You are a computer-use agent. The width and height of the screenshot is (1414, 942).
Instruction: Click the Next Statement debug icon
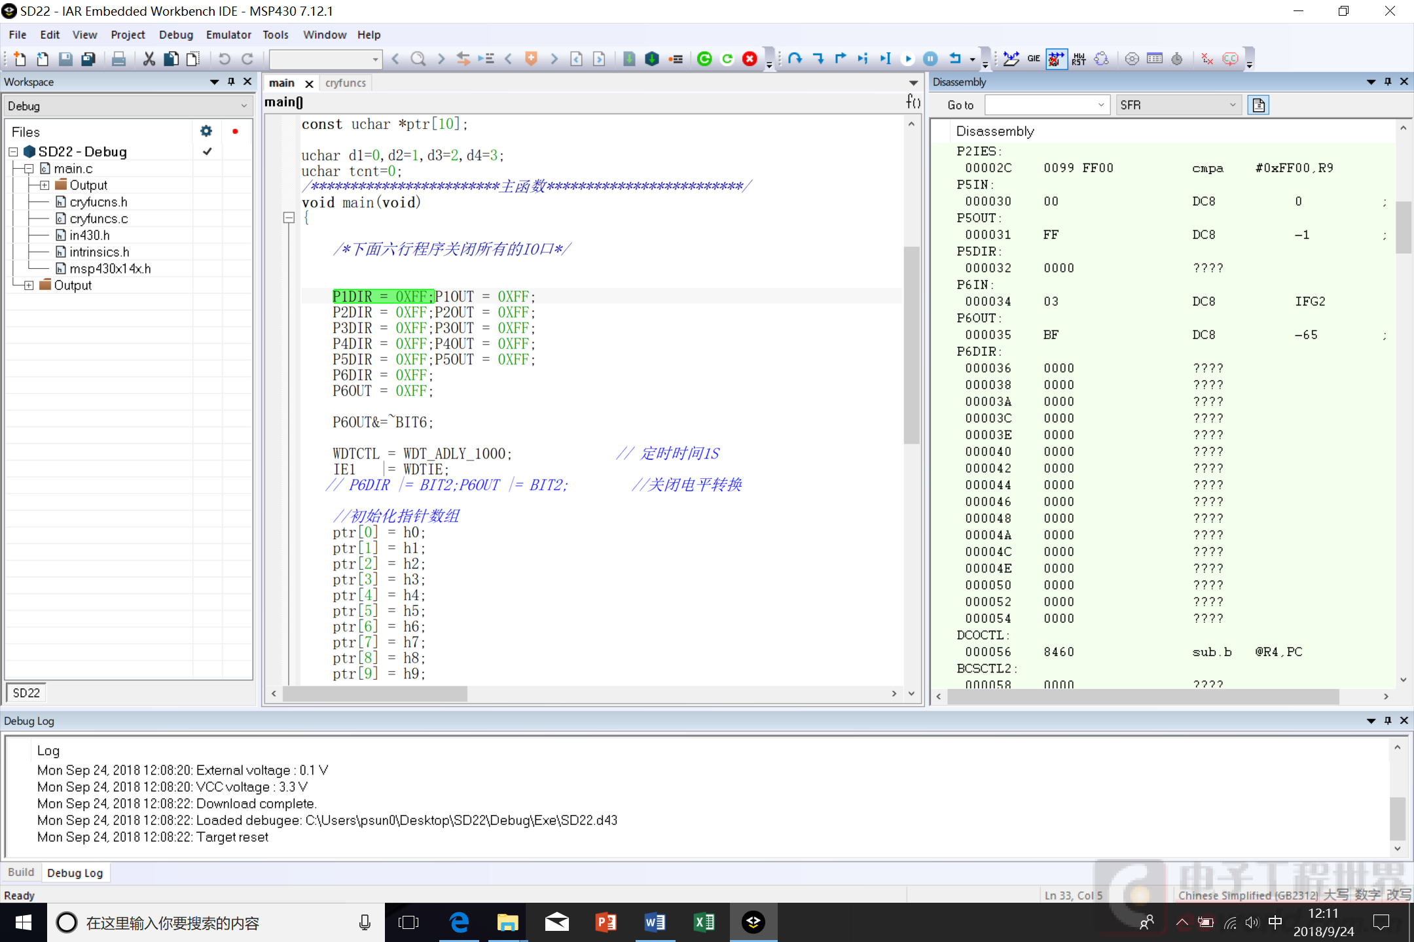[x=863, y=59]
